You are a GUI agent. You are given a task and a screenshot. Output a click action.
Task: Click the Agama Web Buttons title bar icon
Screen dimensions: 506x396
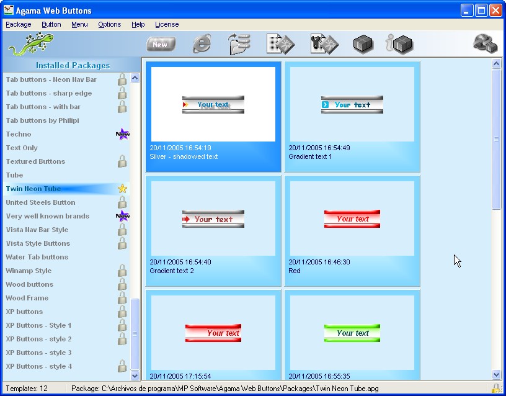[x=9, y=10]
